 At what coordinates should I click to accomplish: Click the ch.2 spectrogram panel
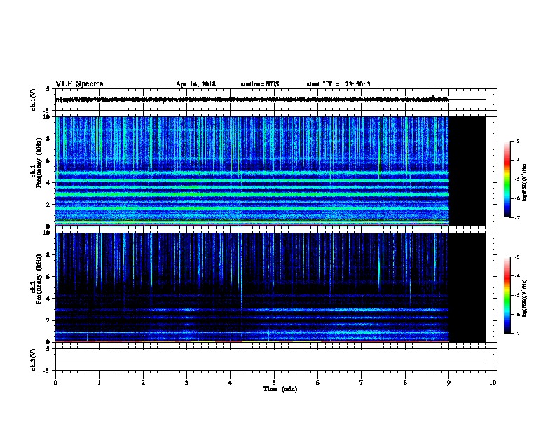click(270, 287)
